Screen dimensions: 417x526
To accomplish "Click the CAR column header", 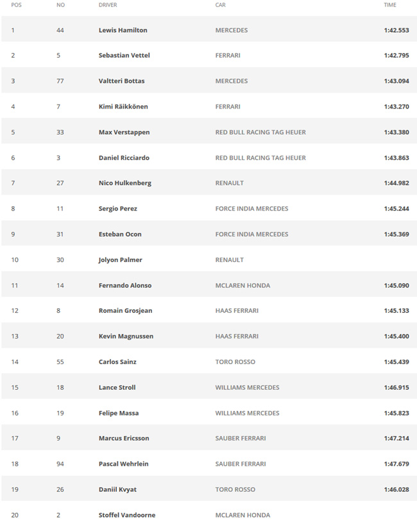I will [220, 5].
